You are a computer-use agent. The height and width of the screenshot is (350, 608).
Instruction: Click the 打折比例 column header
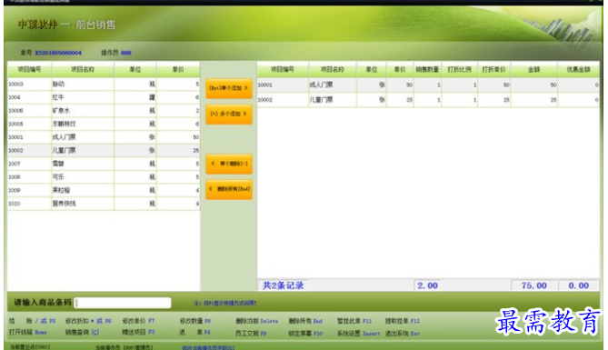(460, 69)
